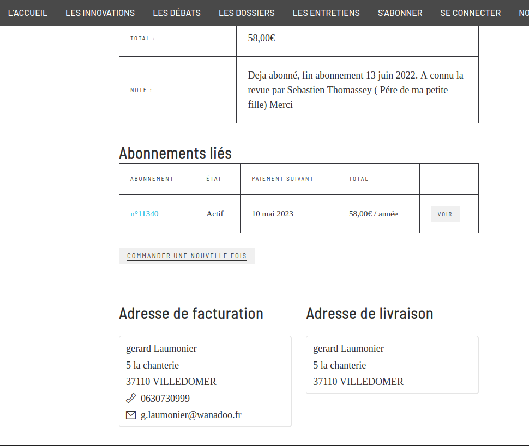
Task: Navigate to LES ENTRETIENS
Action: 326,13
